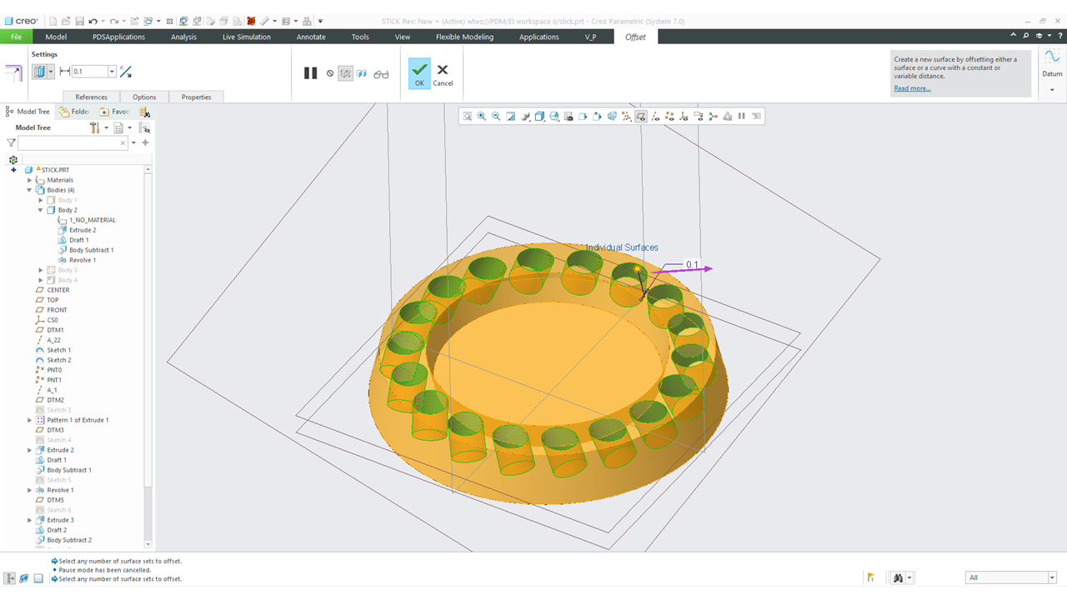Click the Refit zoom icon
Screen dimensions: 1067x600
(467, 117)
